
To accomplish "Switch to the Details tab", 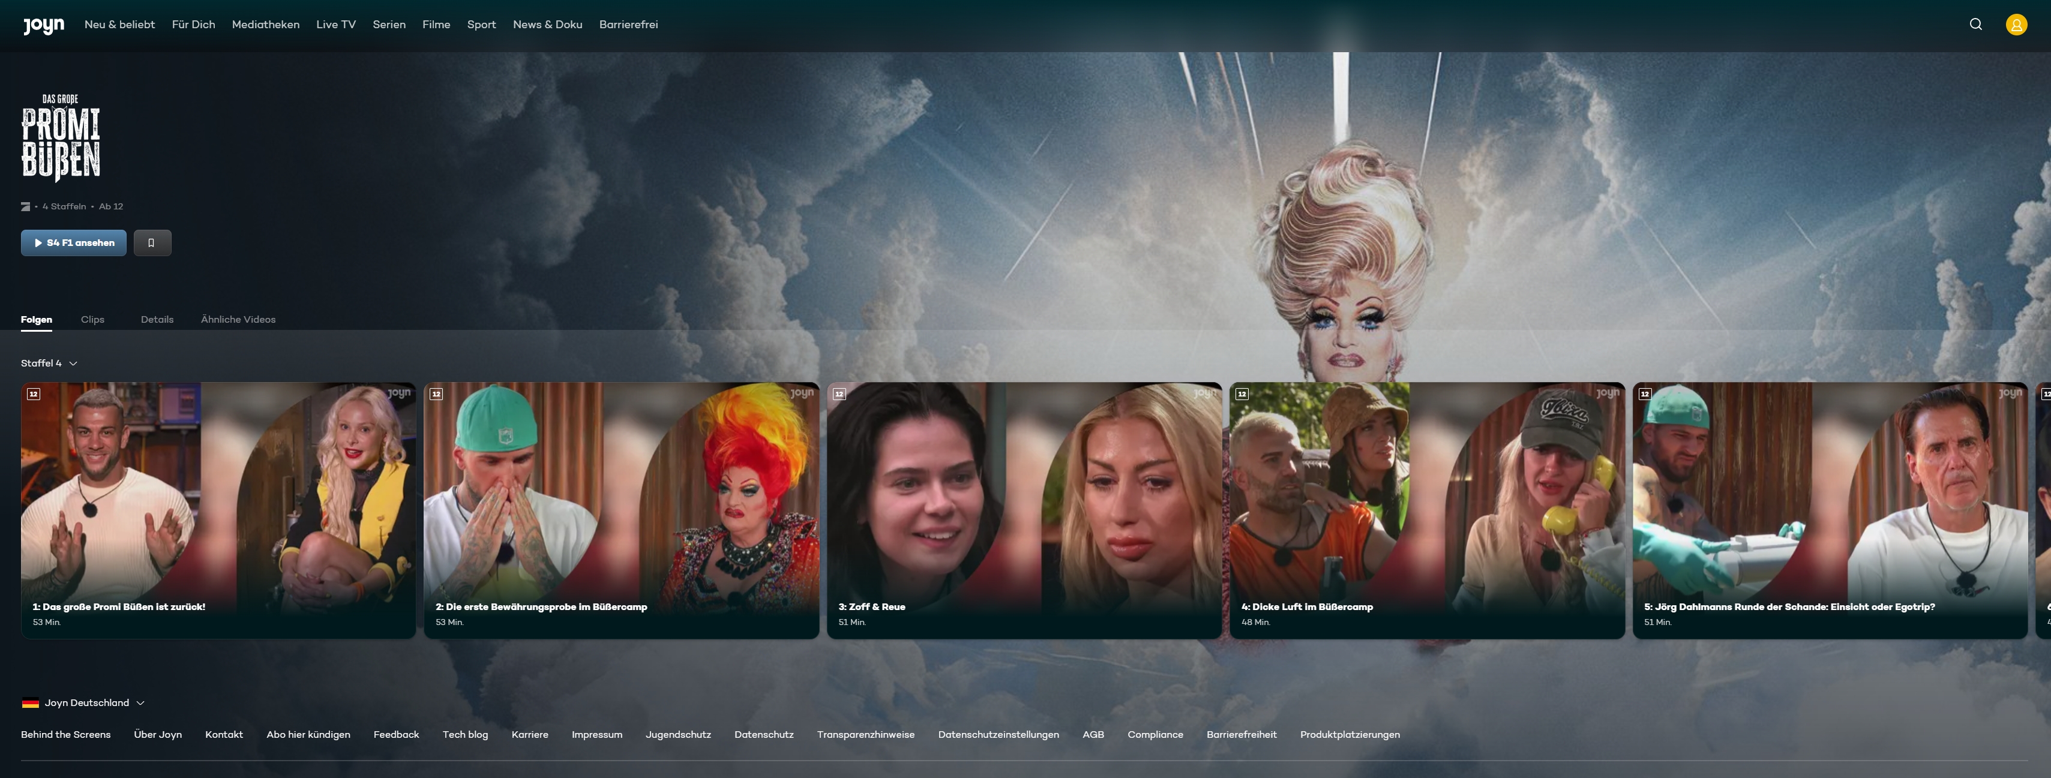I will (157, 319).
